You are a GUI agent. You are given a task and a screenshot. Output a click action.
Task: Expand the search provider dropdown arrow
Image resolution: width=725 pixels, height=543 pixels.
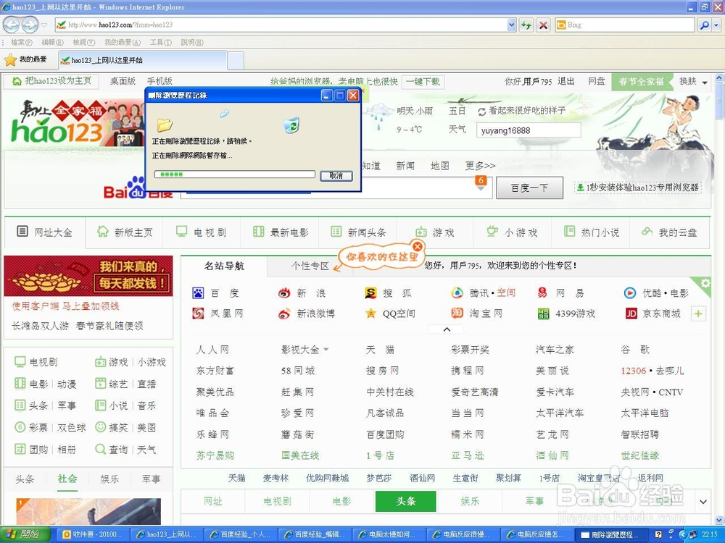point(717,25)
